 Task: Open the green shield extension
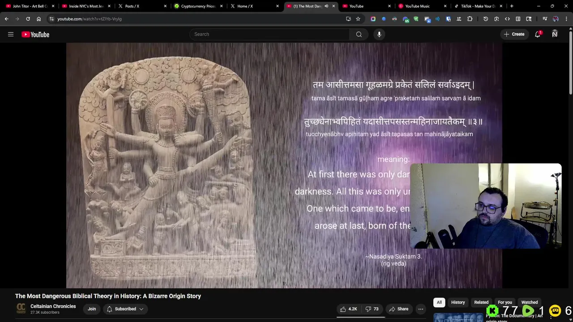click(416, 19)
